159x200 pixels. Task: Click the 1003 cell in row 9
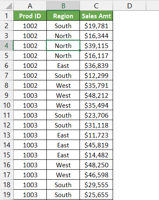pos(30,95)
